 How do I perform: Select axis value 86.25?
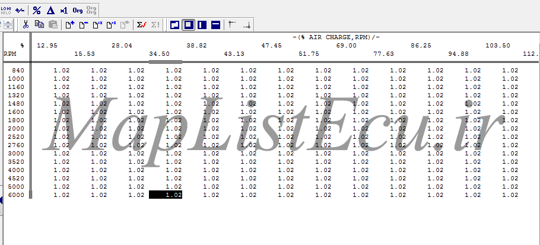[421, 46]
